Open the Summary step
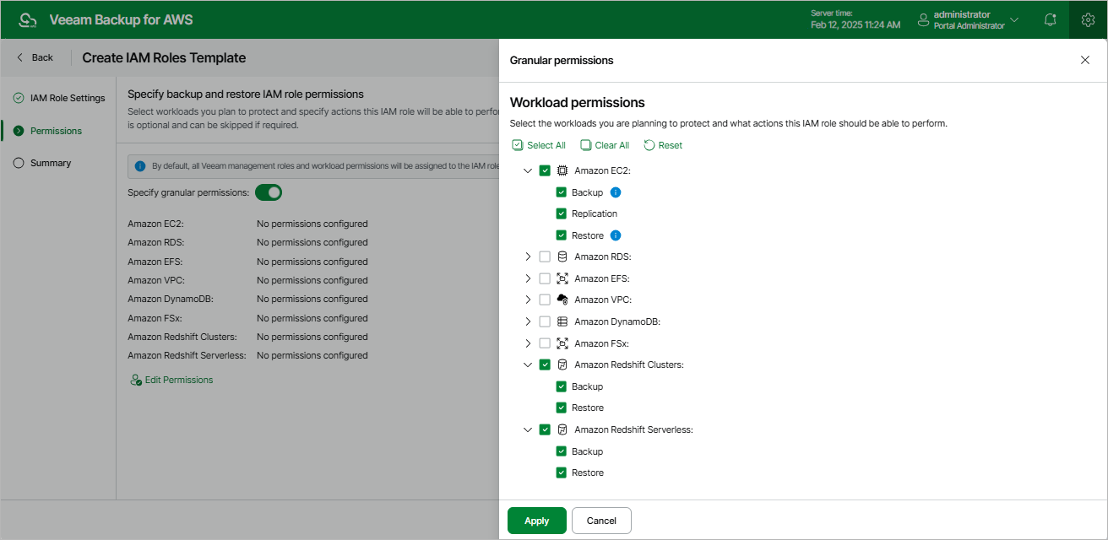This screenshot has height=540, width=1108. click(x=51, y=163)
